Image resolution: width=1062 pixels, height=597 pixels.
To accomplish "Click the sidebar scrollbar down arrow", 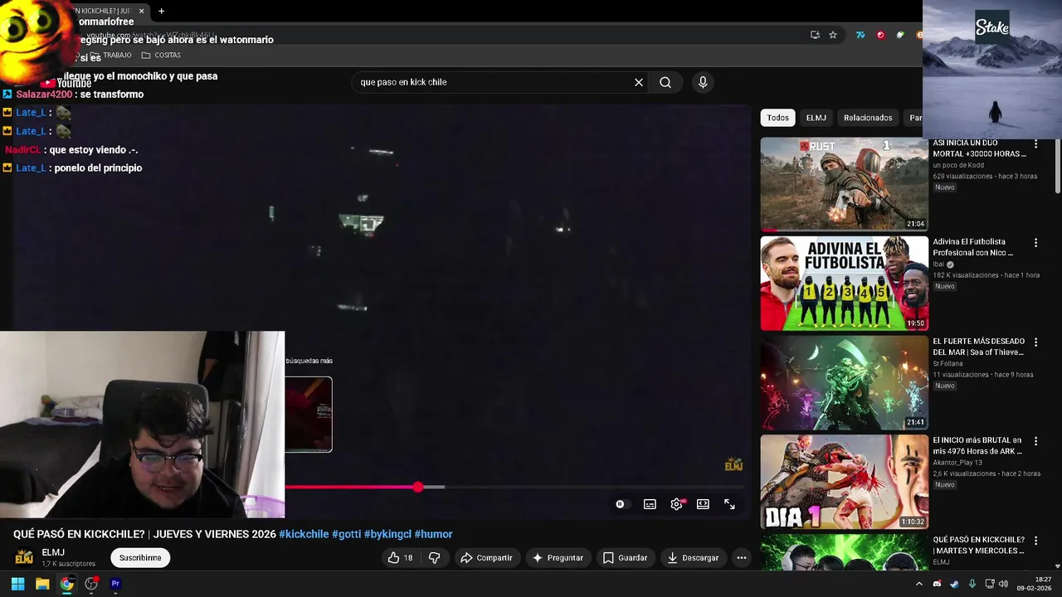I will click(x=1056, y=565).
